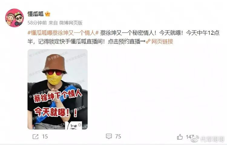Click the comment count 75
This screenshot has height=145, width=227.
pyautogui.click(x=118, y=137)
